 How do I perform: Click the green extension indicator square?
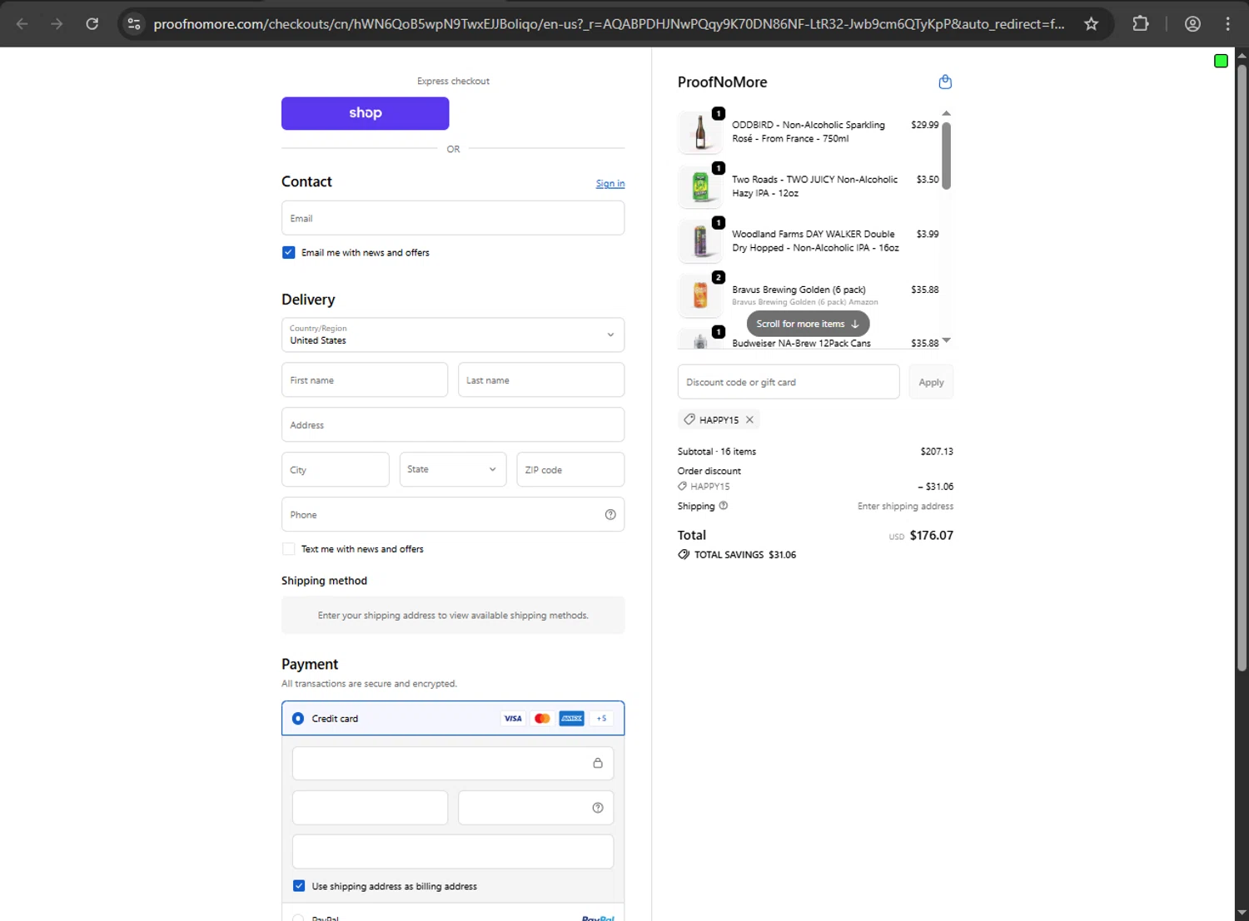[1221, 61]
